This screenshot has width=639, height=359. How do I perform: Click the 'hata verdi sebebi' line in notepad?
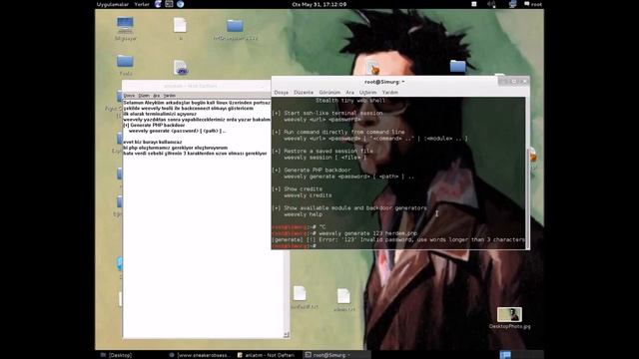point(195,153)
